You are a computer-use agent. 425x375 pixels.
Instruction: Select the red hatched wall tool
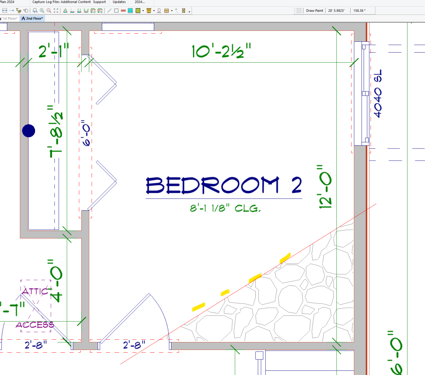pos(123,11)
